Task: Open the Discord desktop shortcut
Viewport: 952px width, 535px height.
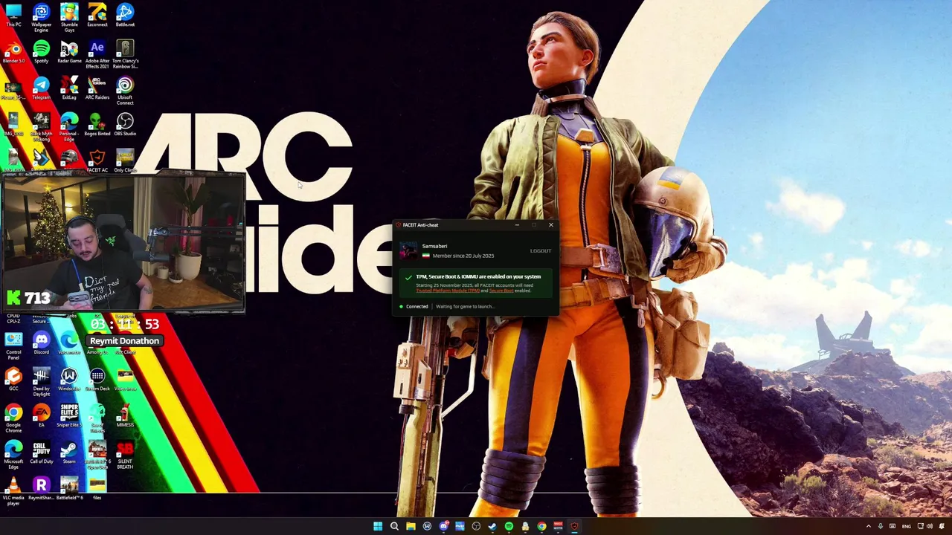Action: click(x=41, y=343)
